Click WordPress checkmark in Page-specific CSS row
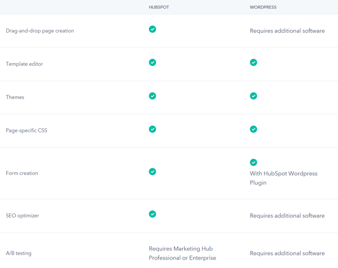This screenshot has width=338, height=268. coord(253,129)
